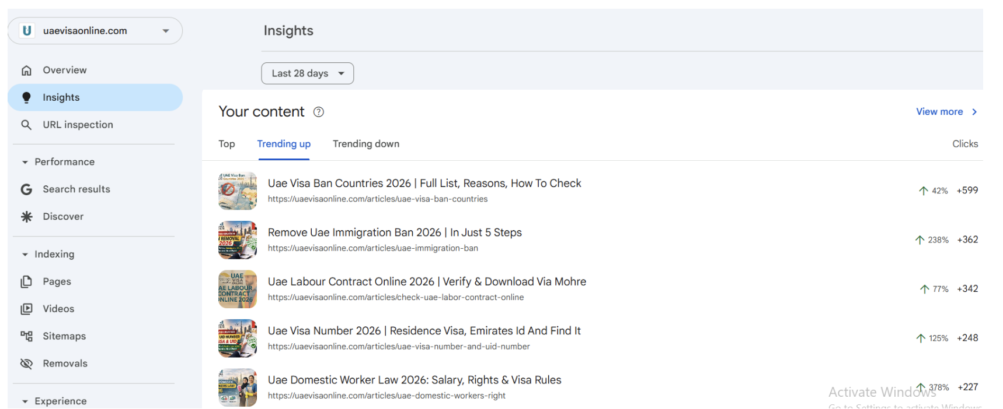Click title Uae Visa Number 2026
1003x409 pixels.
click(x=424, y=331)
